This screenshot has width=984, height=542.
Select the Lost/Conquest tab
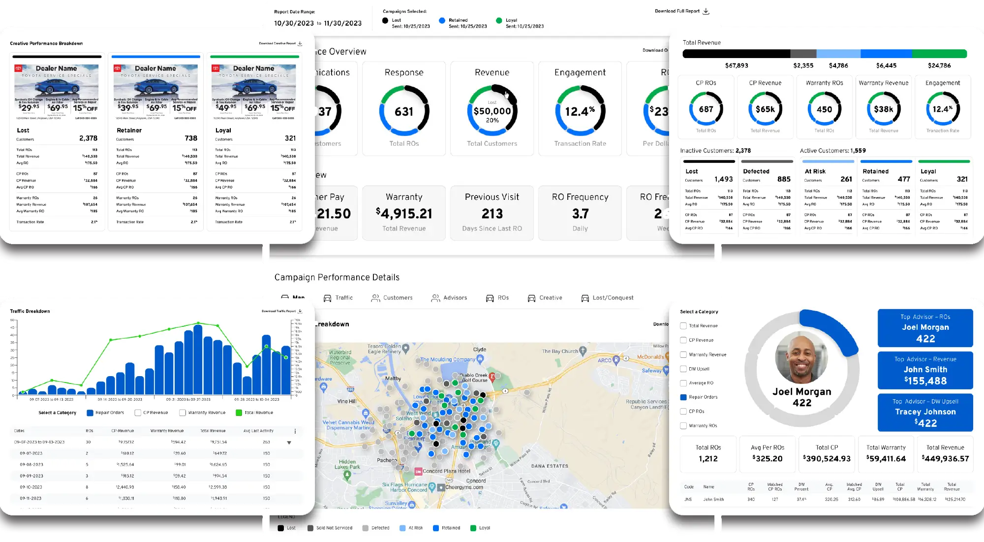coord(607,298)
